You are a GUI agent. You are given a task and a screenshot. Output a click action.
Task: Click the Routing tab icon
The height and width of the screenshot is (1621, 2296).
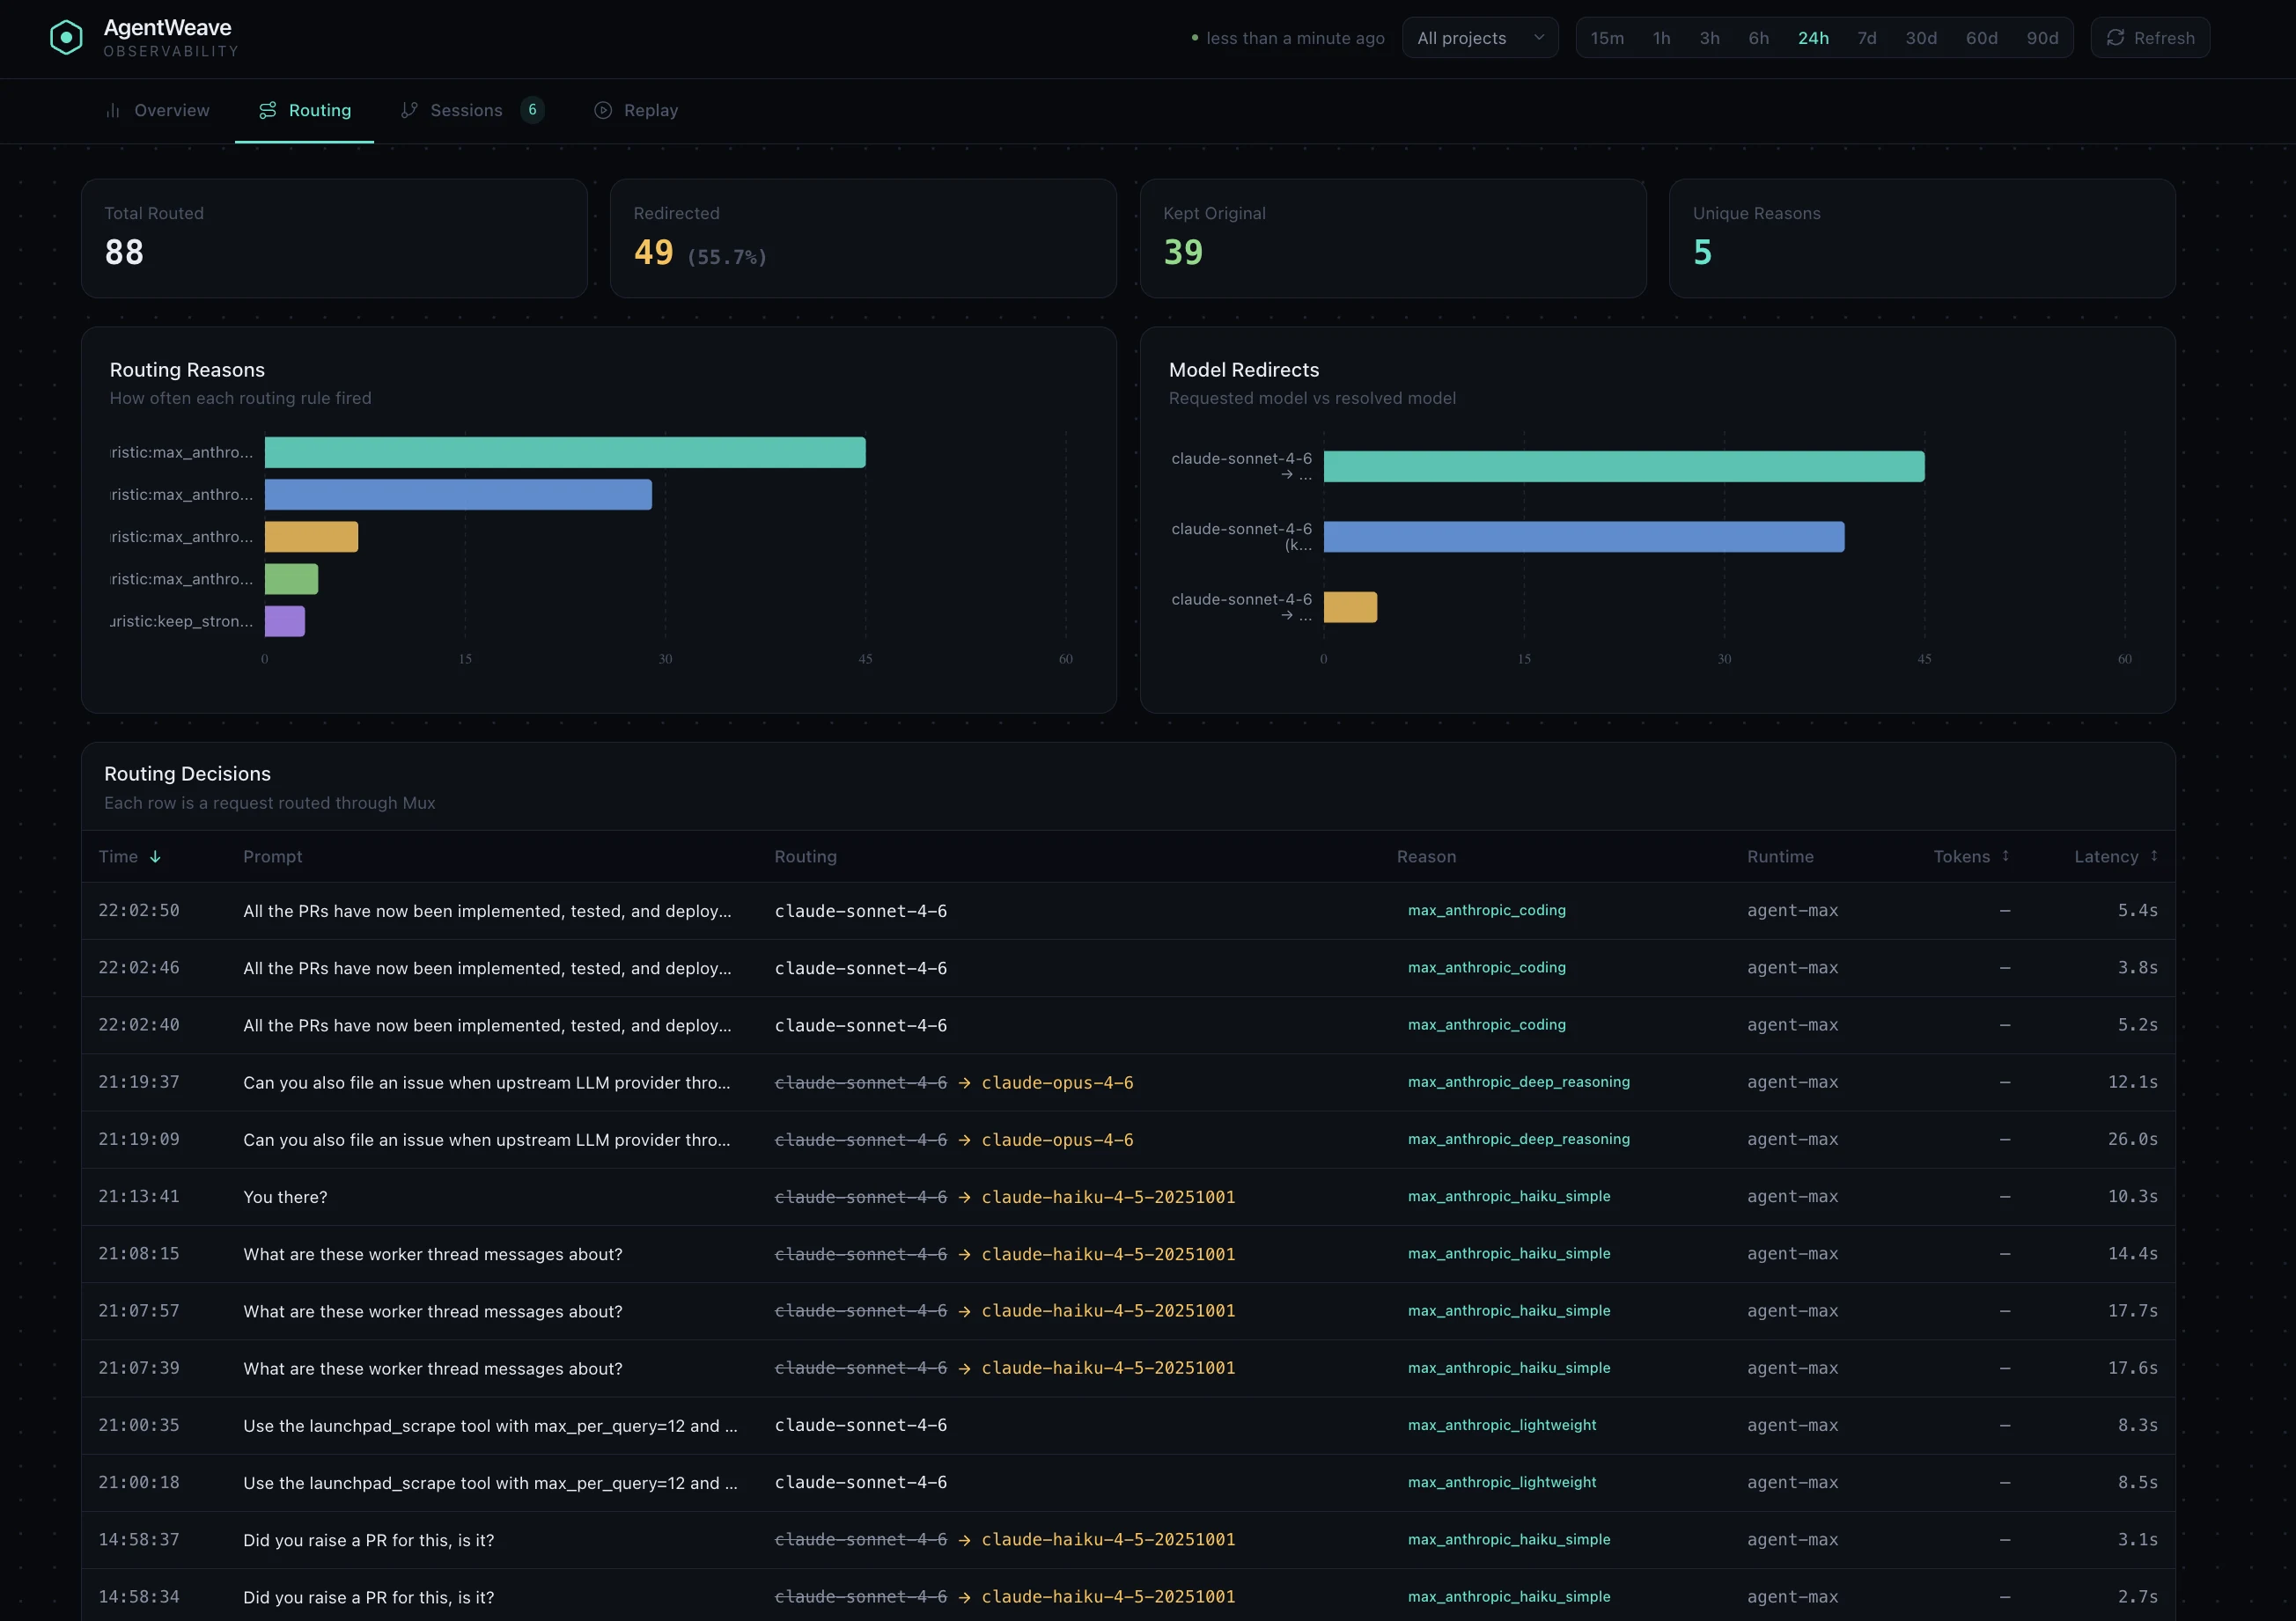click(267, 111)
